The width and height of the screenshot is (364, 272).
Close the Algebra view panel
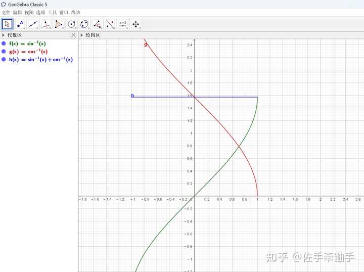74,35
